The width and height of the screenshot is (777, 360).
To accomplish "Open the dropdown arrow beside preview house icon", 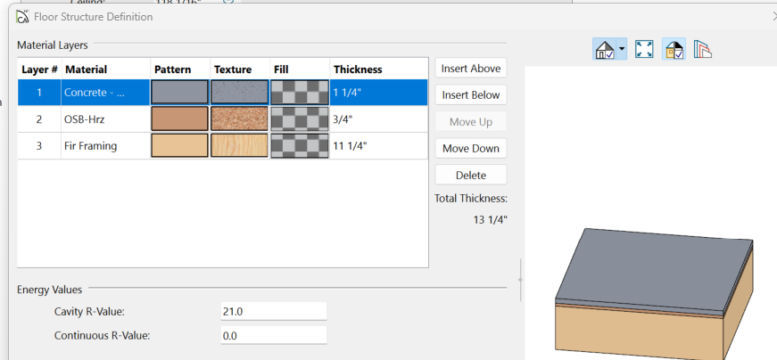I will click(x=621, y=50).
